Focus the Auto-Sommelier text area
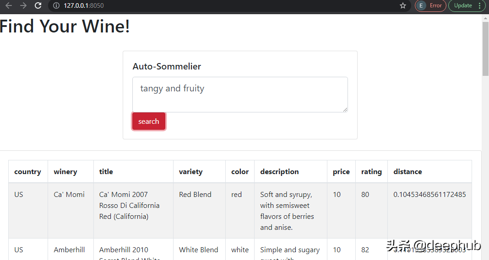The height and width of the screenshot is (260, 489). [240, 94]
